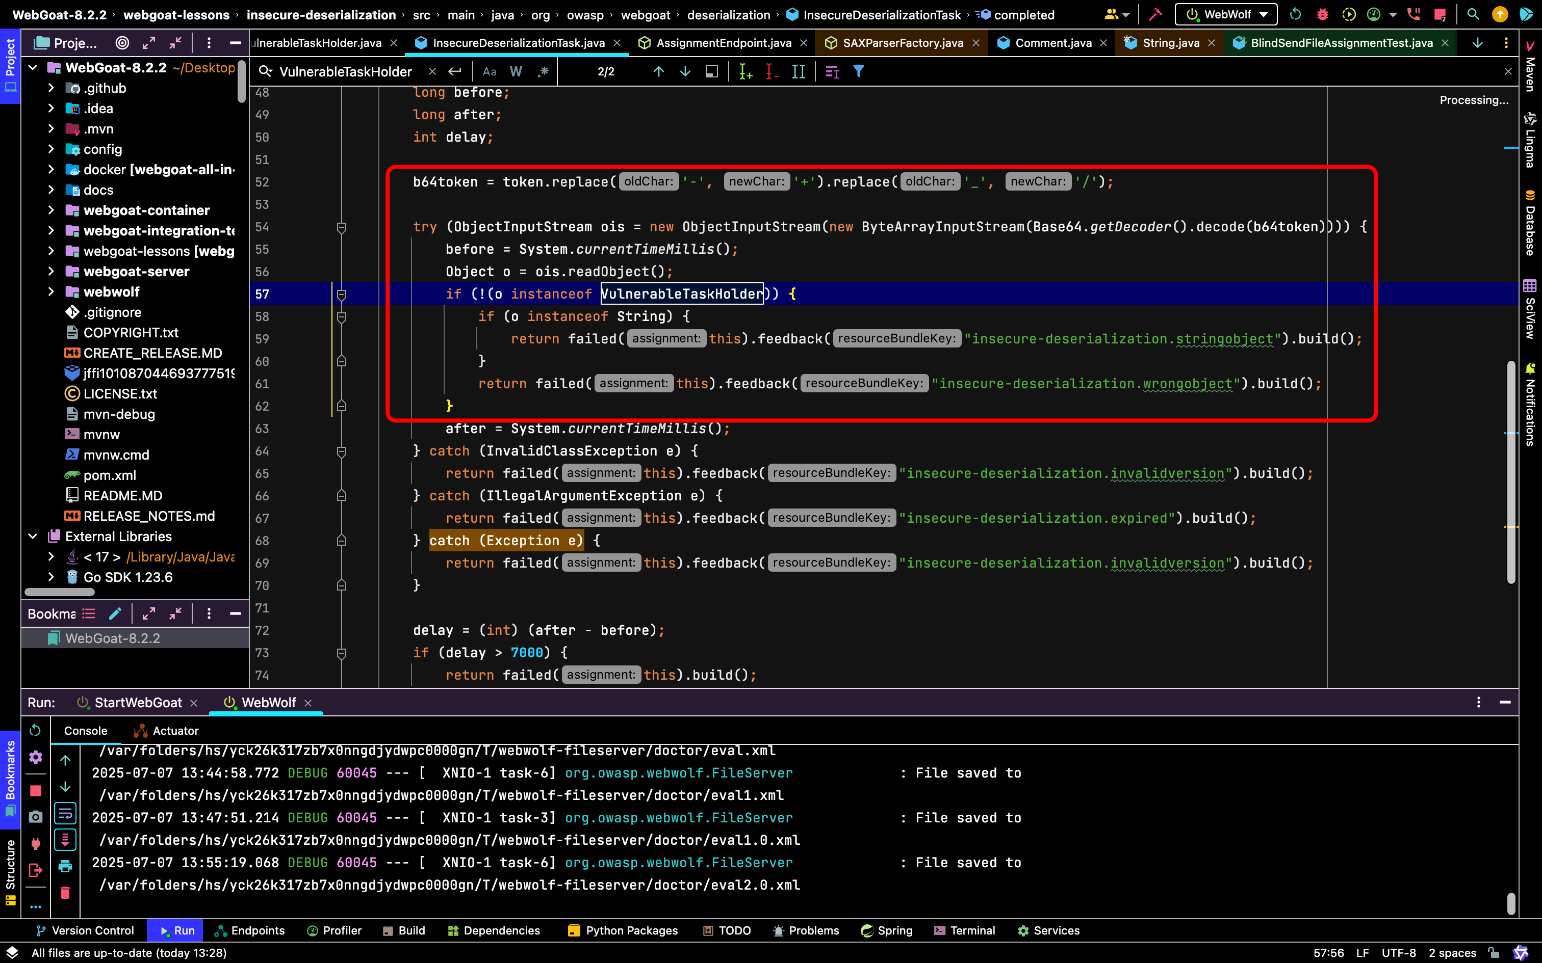Click the build hammer icon

tap(1155, 14)
